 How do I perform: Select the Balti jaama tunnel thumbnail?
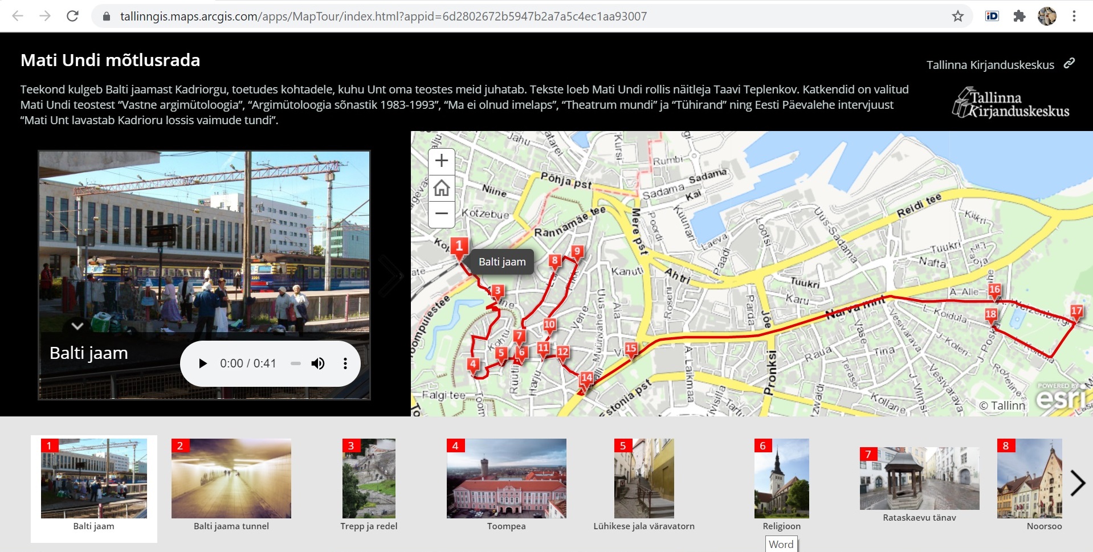coord(231,479)
